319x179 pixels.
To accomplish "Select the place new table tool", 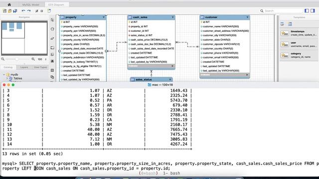I will point(52,70).
